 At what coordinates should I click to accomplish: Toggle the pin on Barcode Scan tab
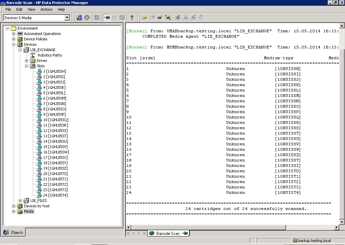pos(185,233)
